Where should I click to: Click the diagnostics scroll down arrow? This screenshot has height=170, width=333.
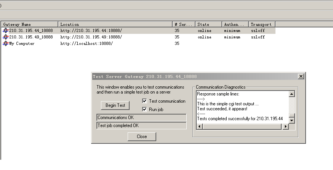point(292,121)
